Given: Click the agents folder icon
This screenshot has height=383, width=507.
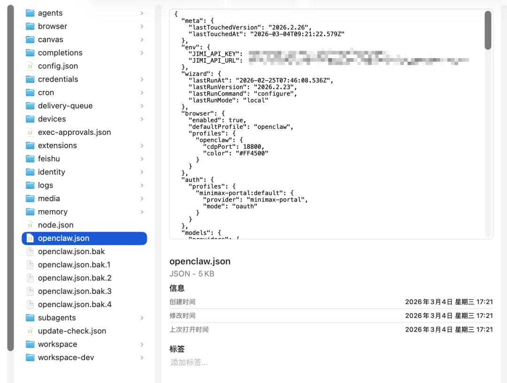Looking at the screenshot, I should (30, 13).
